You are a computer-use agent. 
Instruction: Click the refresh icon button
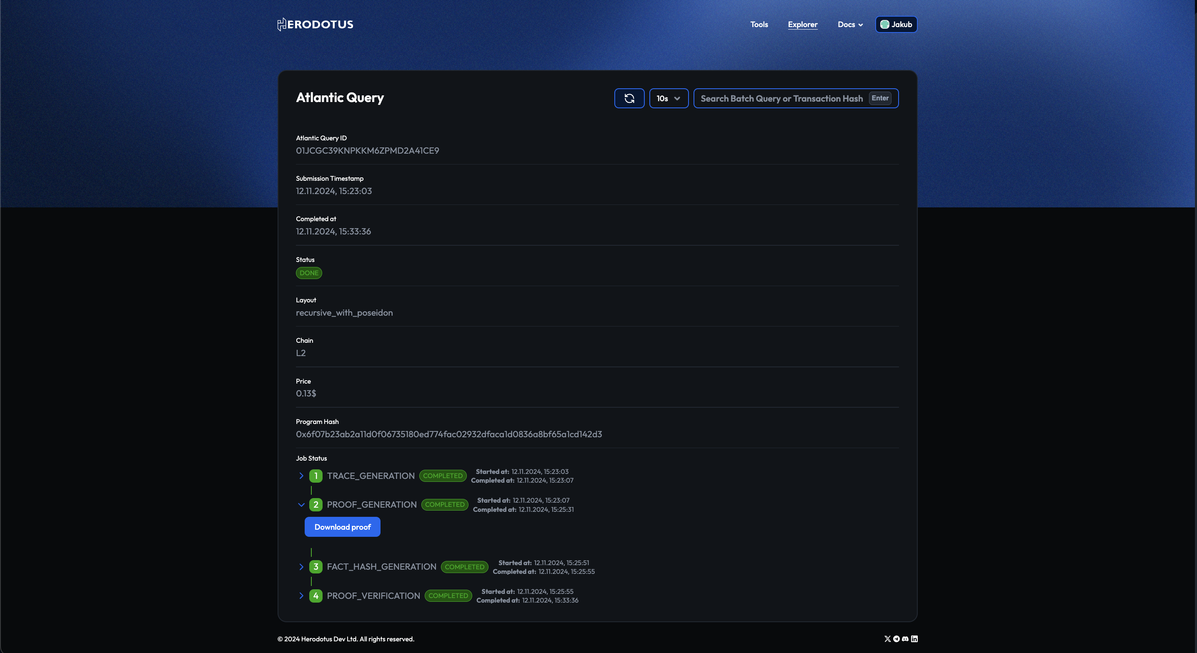click(629, 98)
